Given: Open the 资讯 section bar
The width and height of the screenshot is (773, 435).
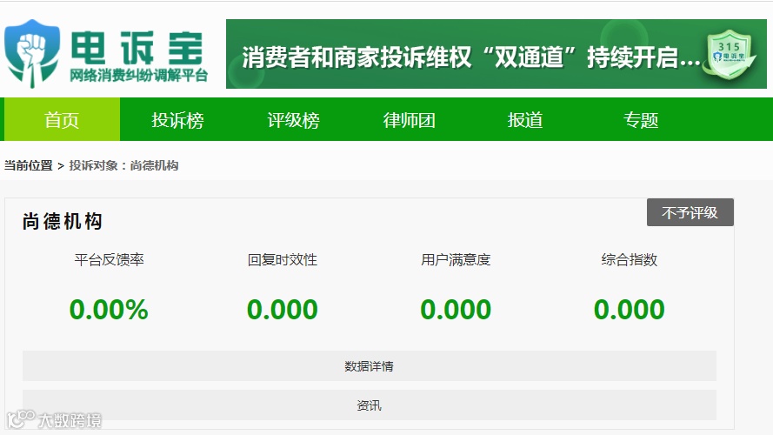Looking at the screenshot, I should [x=370, y=405].
